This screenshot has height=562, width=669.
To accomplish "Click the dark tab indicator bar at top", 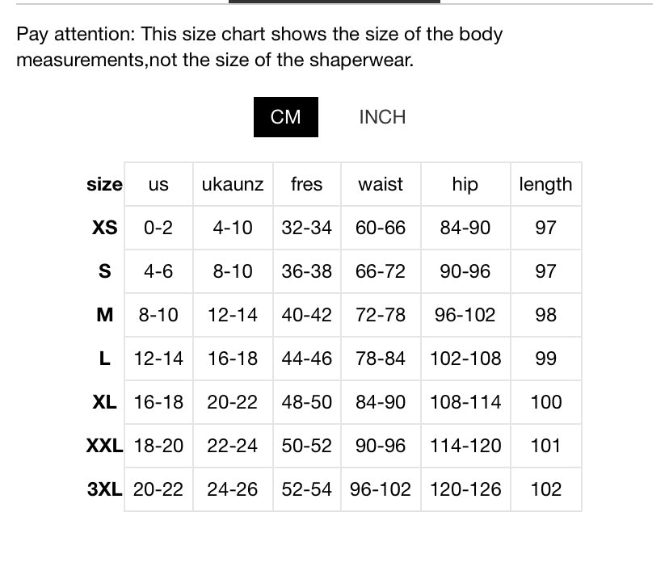I will tap(334, 2).
